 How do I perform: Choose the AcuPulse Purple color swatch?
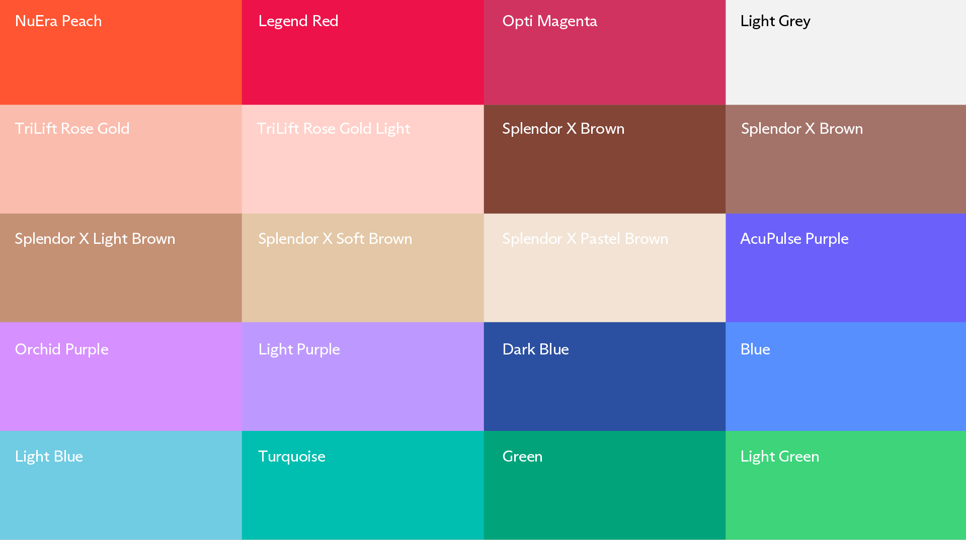846,268
